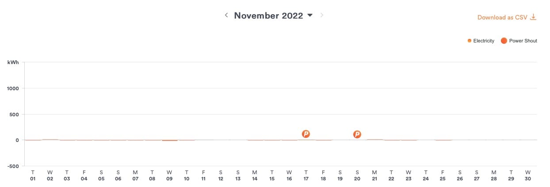Select the bar for Wednesday 02
Image resolution: width=550 pixels, height=187 pixels.
50,140
